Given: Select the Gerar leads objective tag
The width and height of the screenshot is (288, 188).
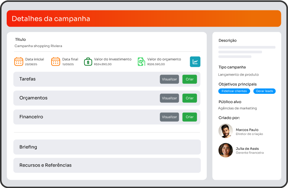Looking at the screenshot, I should pos(264,91).
